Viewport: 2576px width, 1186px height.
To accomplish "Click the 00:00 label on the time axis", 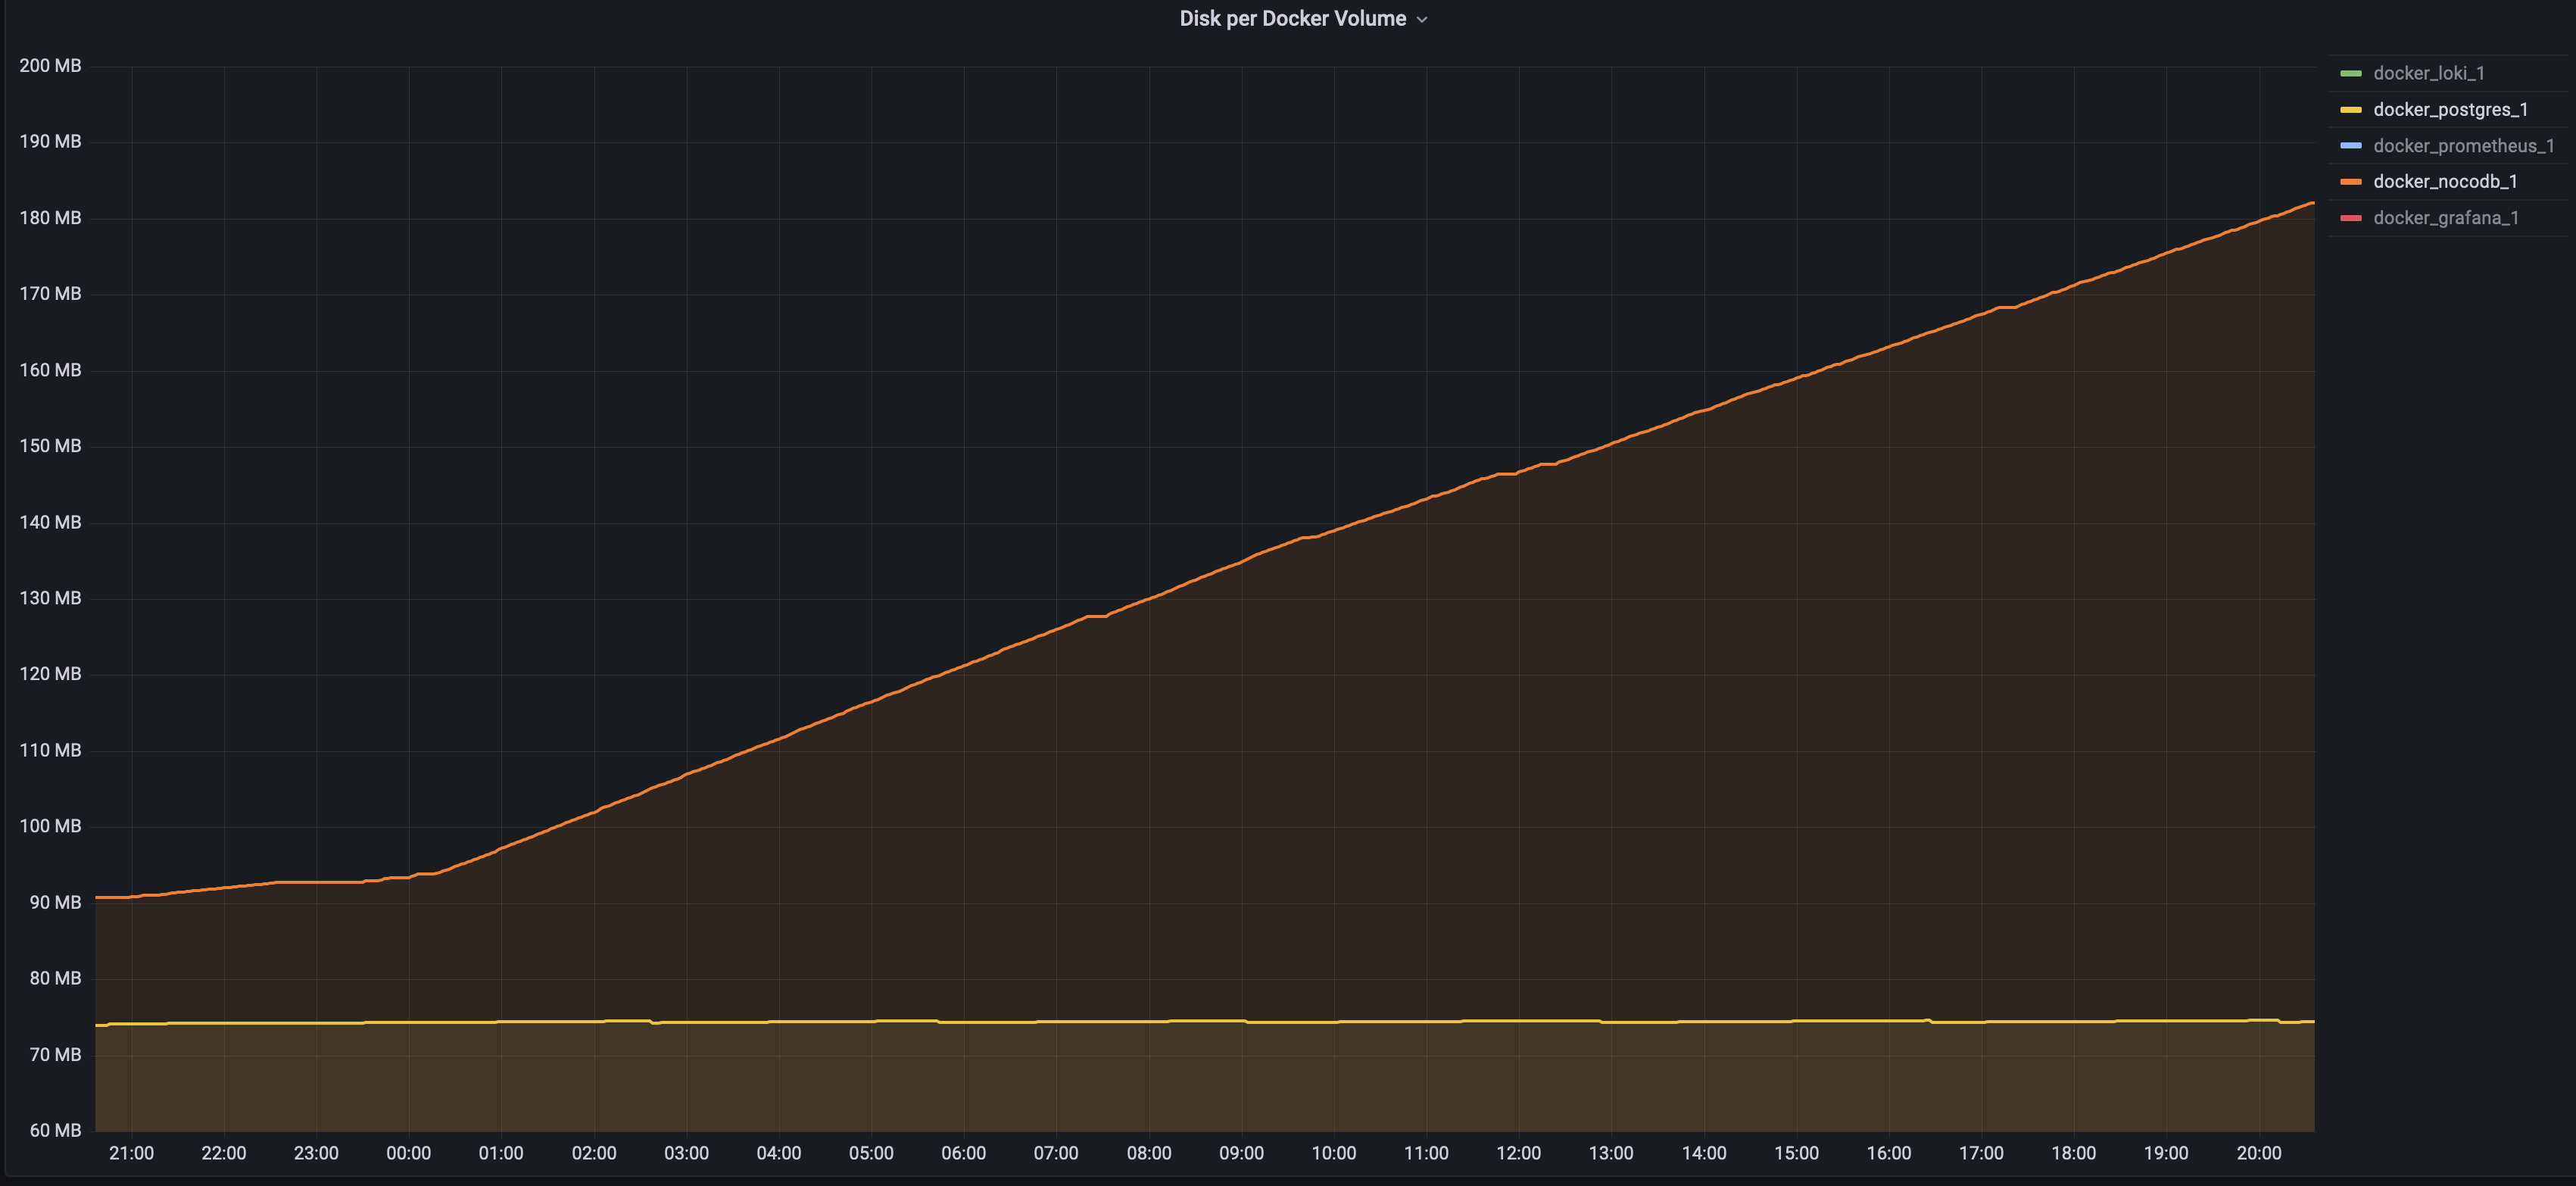I will tap(408, 1153).
